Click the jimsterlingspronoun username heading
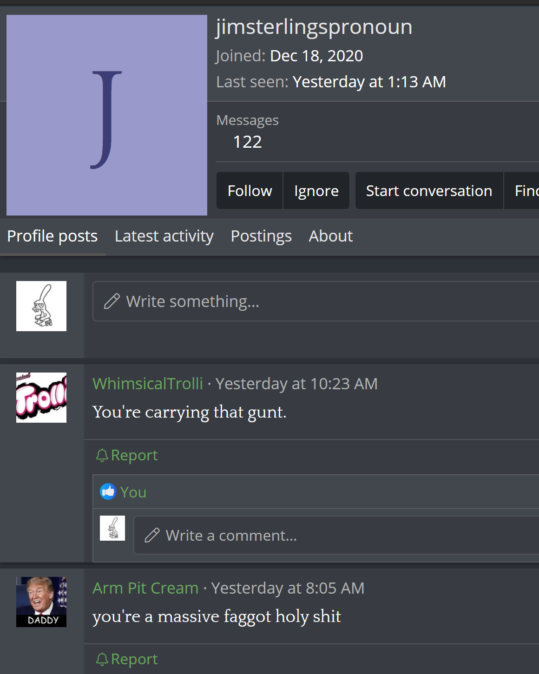Image resolution: width=539 pixels, height=674 pixels. 314,27
